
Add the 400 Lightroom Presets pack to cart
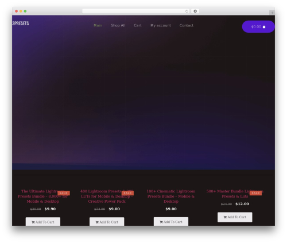click(107, 222)
